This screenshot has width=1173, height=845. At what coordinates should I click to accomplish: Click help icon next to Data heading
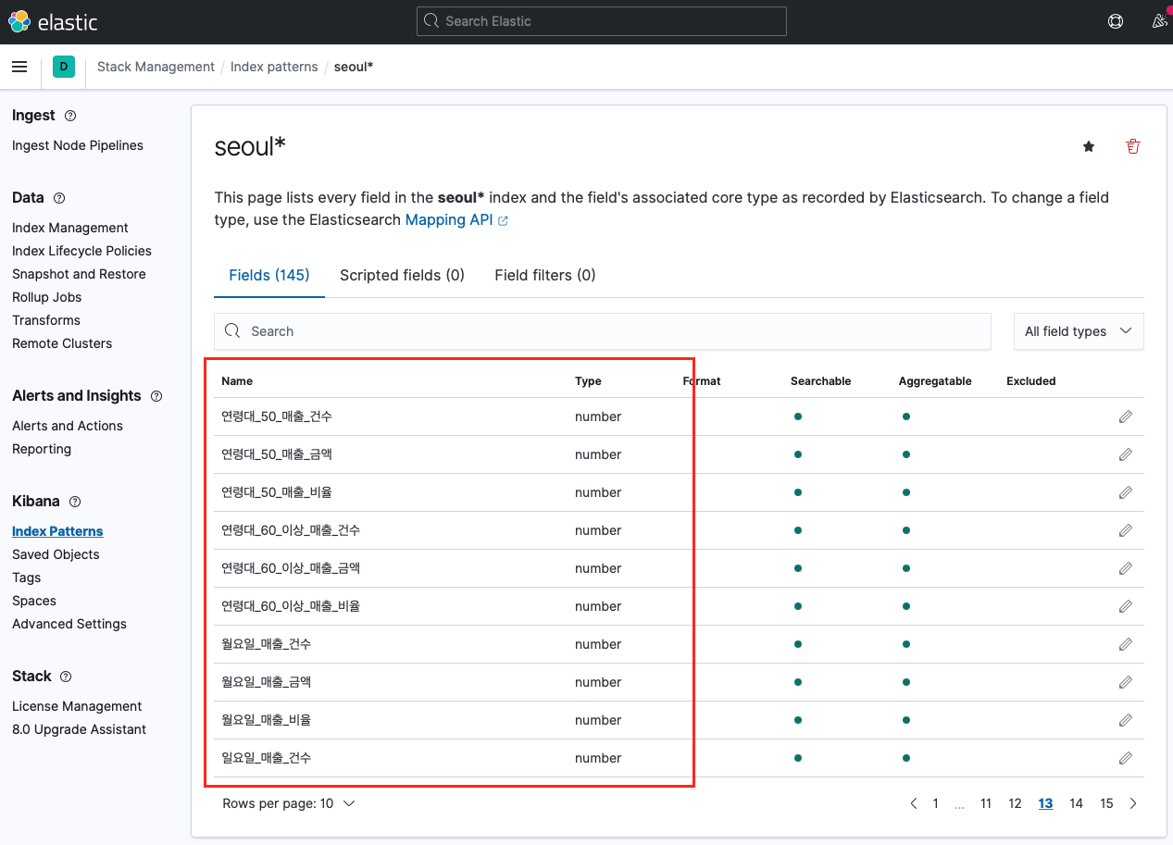(59, 198)
